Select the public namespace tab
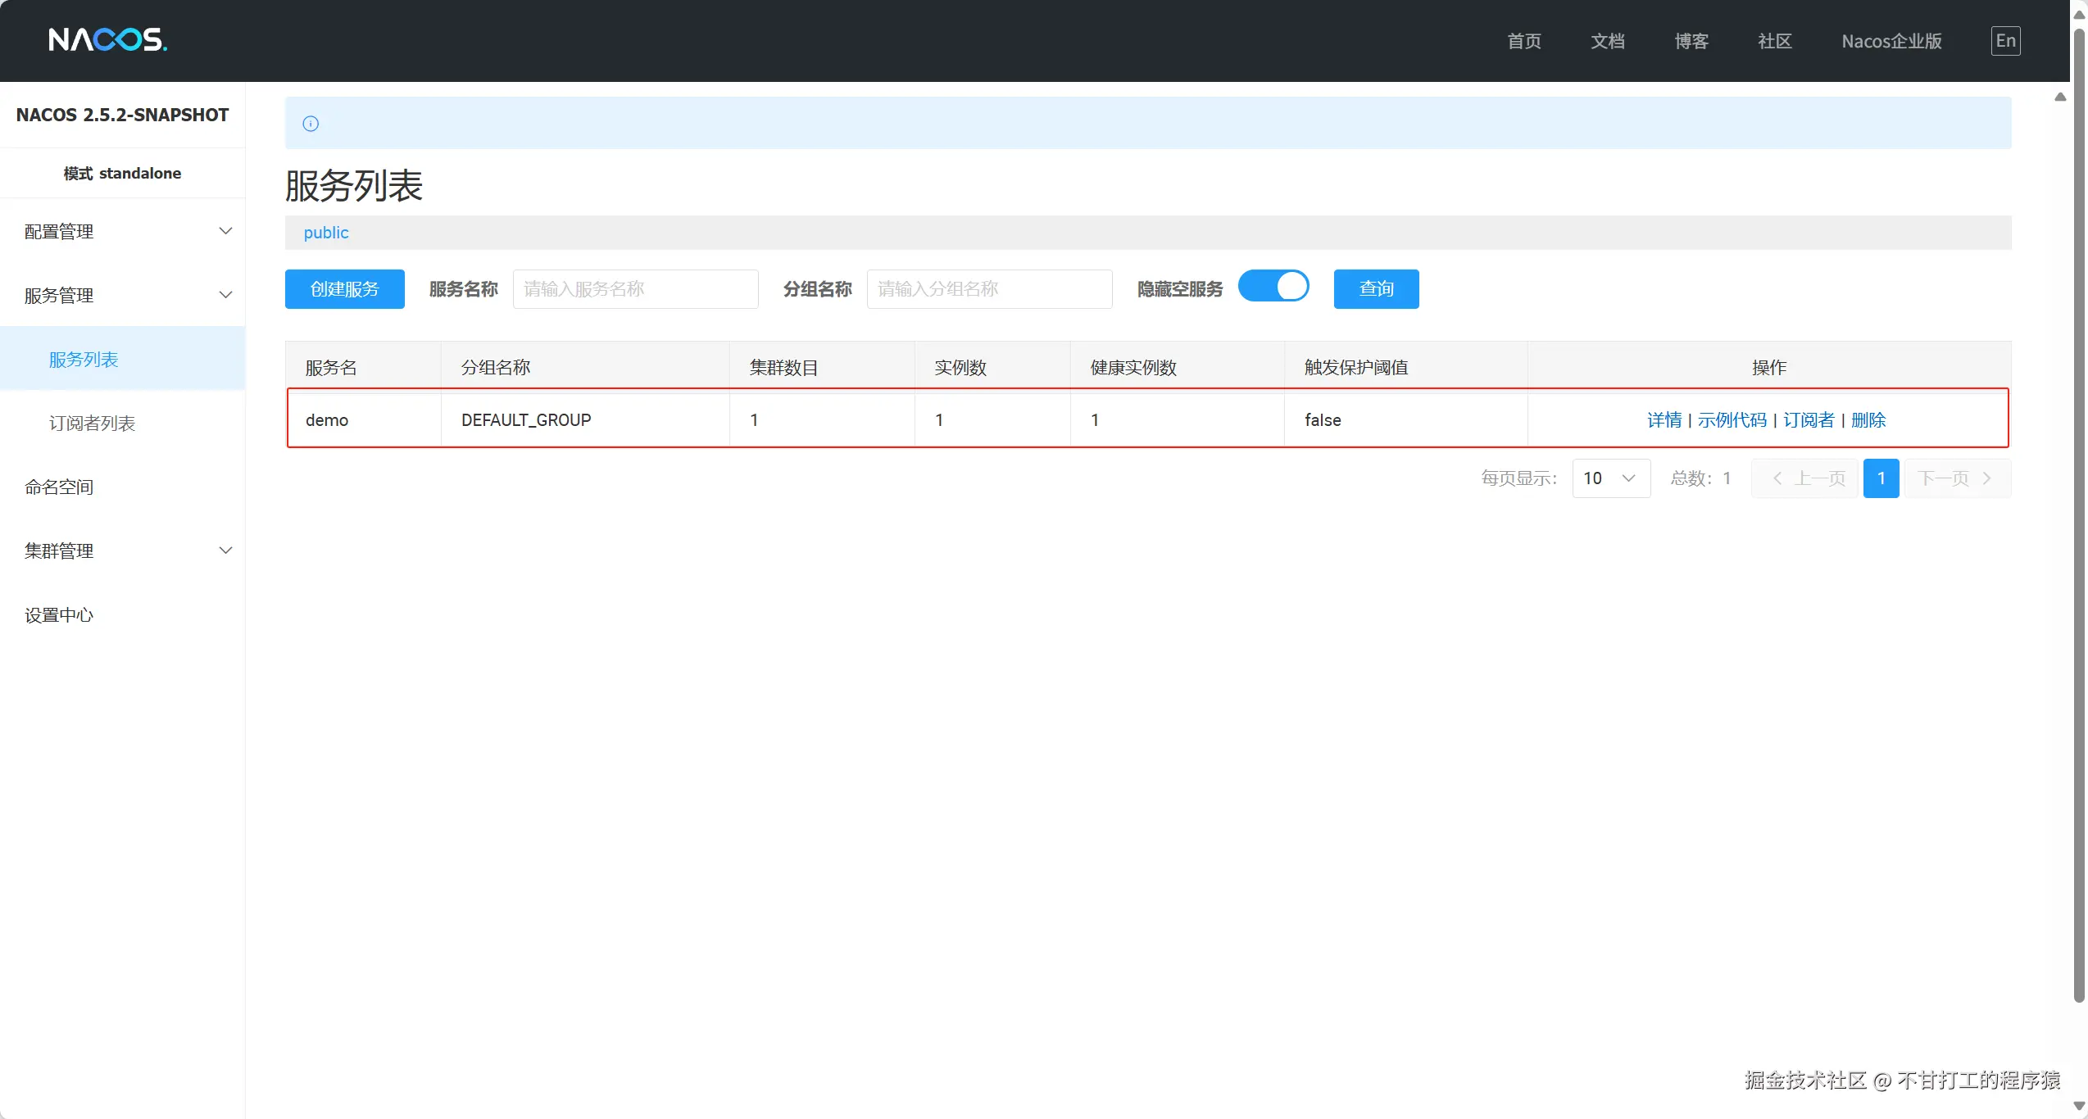This screenshot has width=2088, height=1119. [x=326, y=233]
